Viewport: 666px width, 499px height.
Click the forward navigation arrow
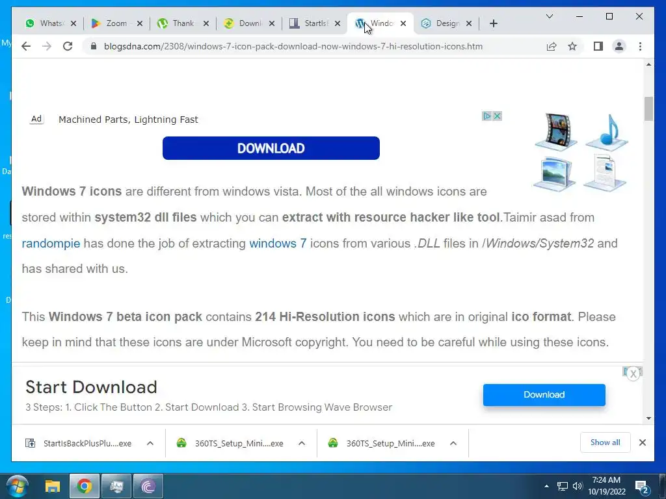click(47, 46)
